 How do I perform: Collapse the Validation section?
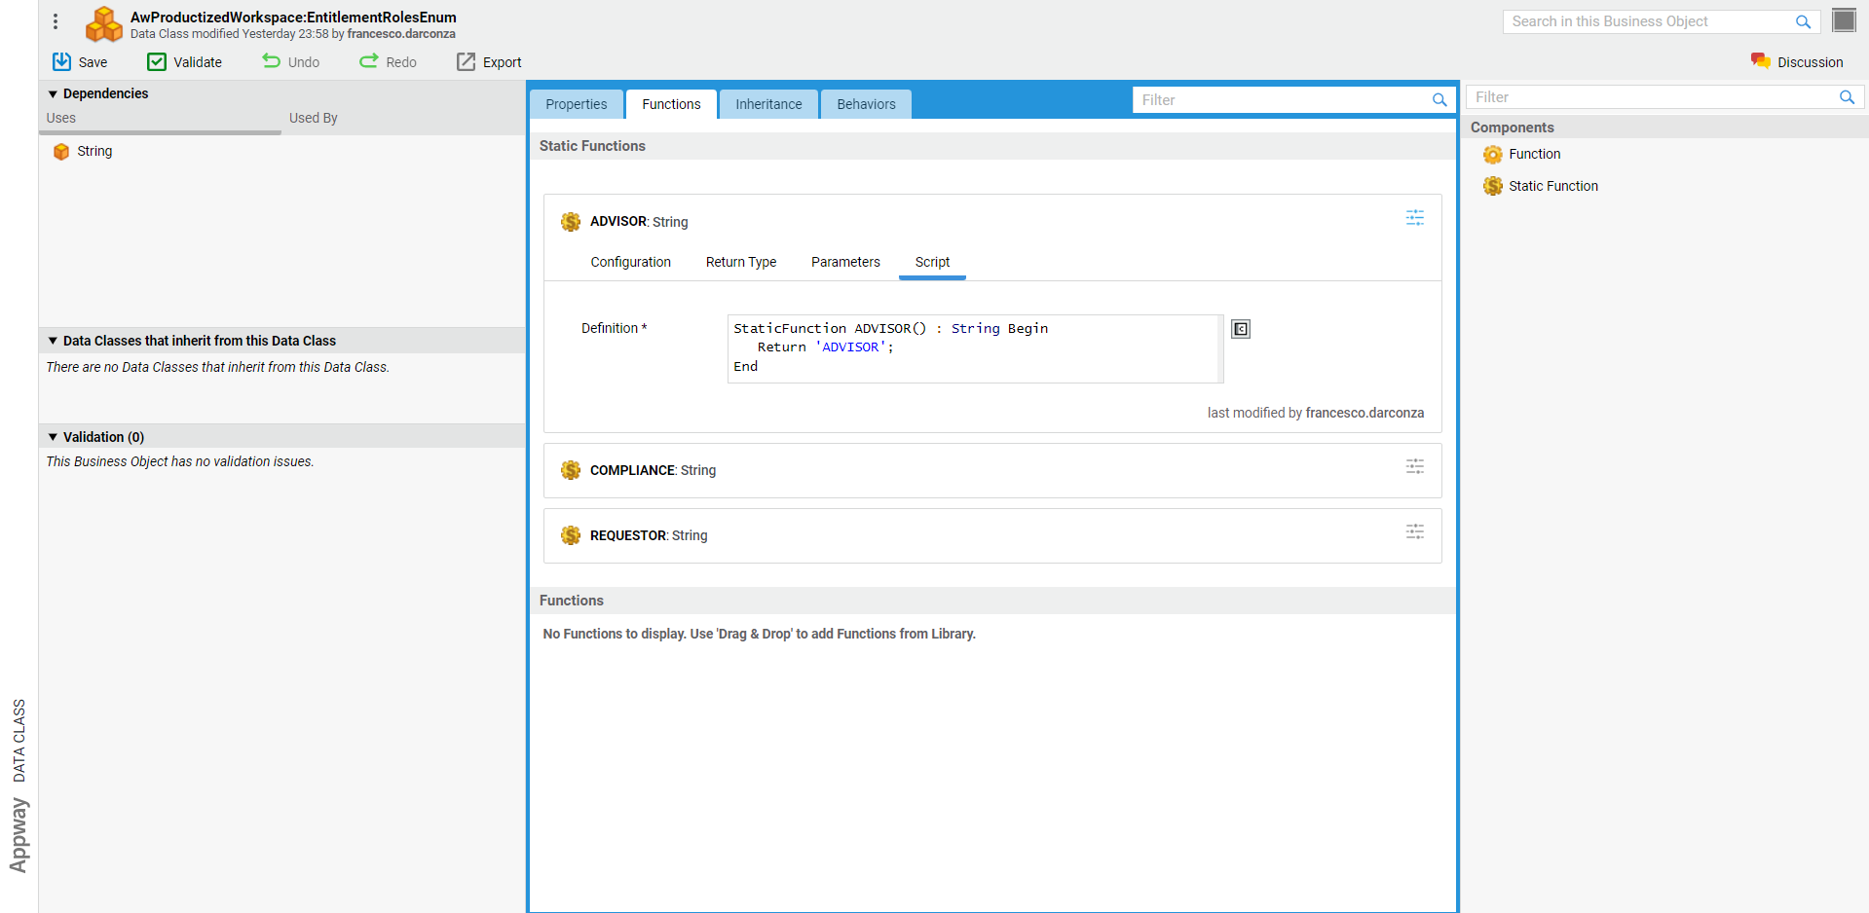[x=54, y=436]
